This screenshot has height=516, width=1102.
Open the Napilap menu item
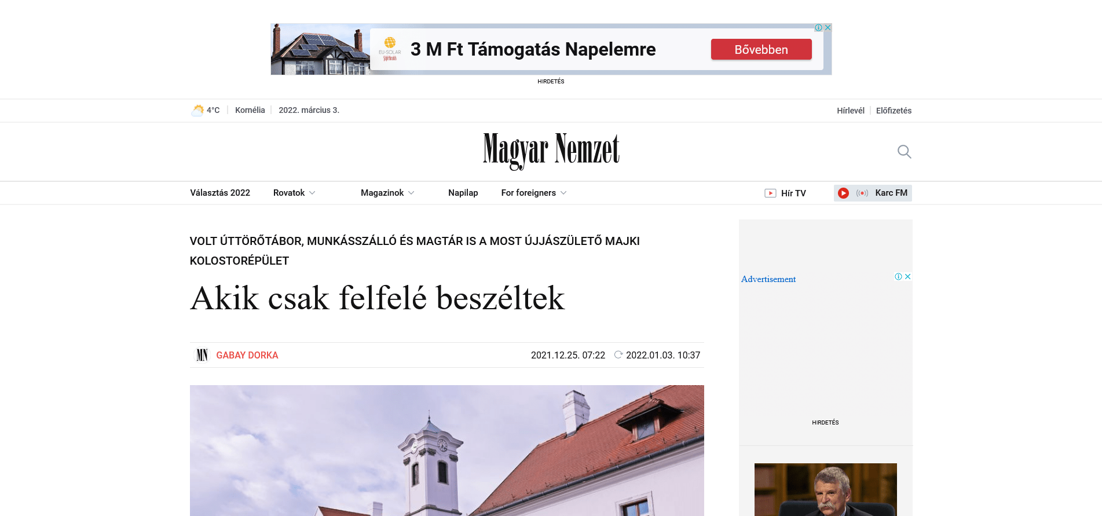(463, 193)
